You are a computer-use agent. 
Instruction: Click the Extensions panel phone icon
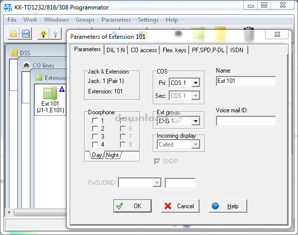[39, 78]
